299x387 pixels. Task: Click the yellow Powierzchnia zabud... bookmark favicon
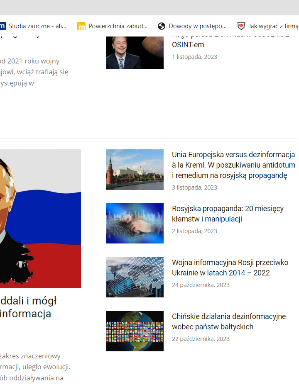click(x=81, y=26)
